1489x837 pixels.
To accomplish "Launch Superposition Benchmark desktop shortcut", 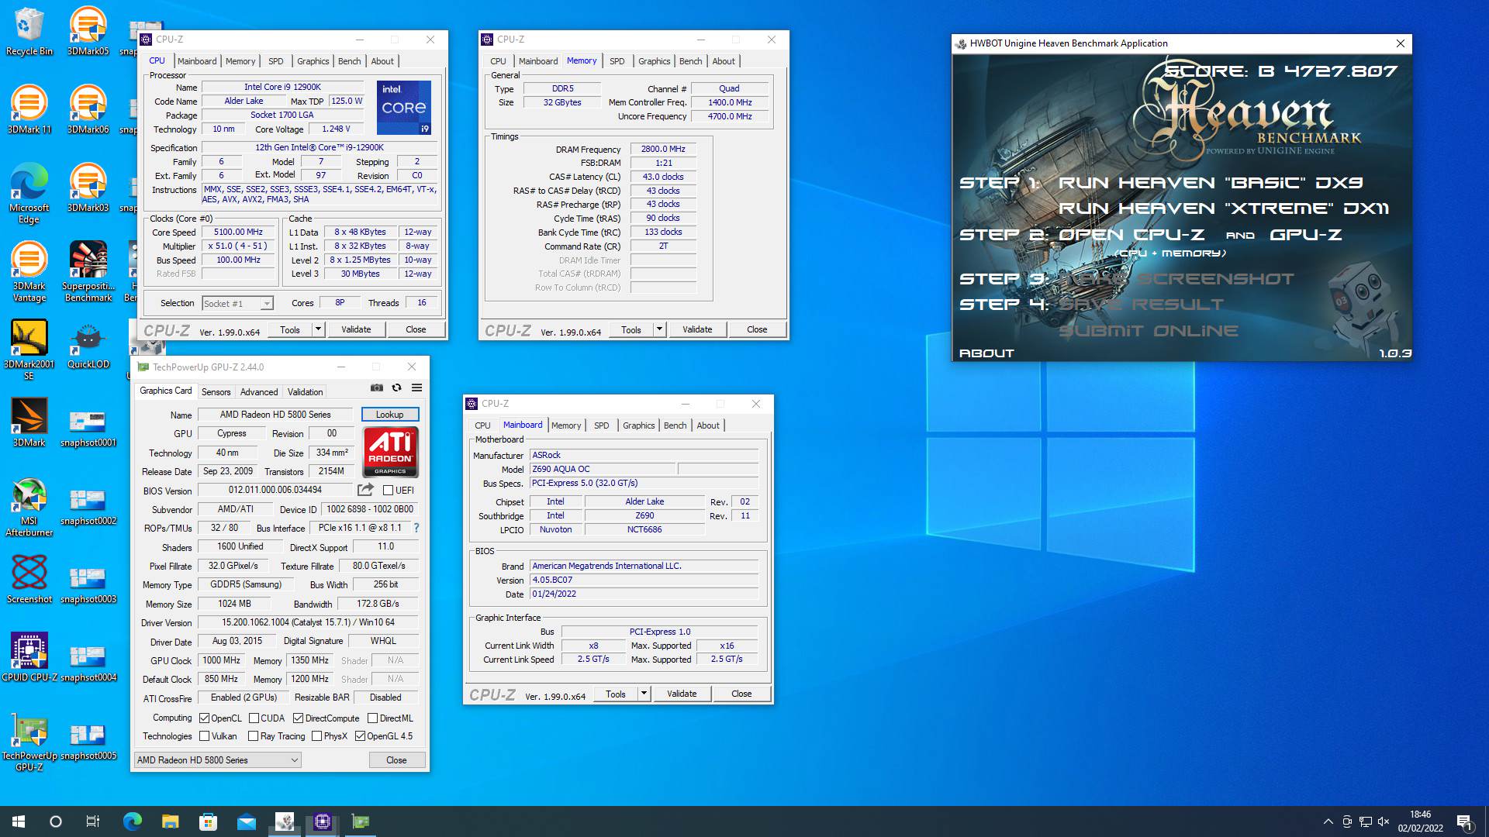I will (x=88, y=272).
